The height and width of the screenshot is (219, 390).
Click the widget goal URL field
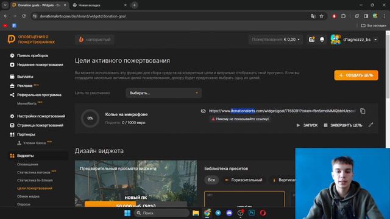[x=282, y=111]
